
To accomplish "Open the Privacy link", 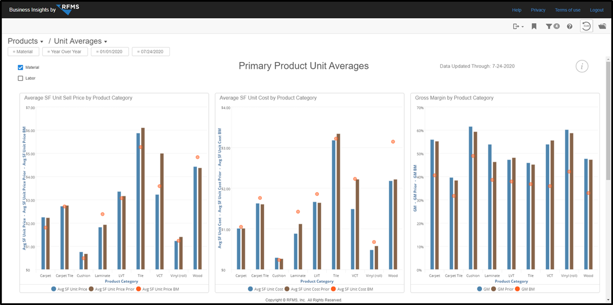I will coord(538,10).
